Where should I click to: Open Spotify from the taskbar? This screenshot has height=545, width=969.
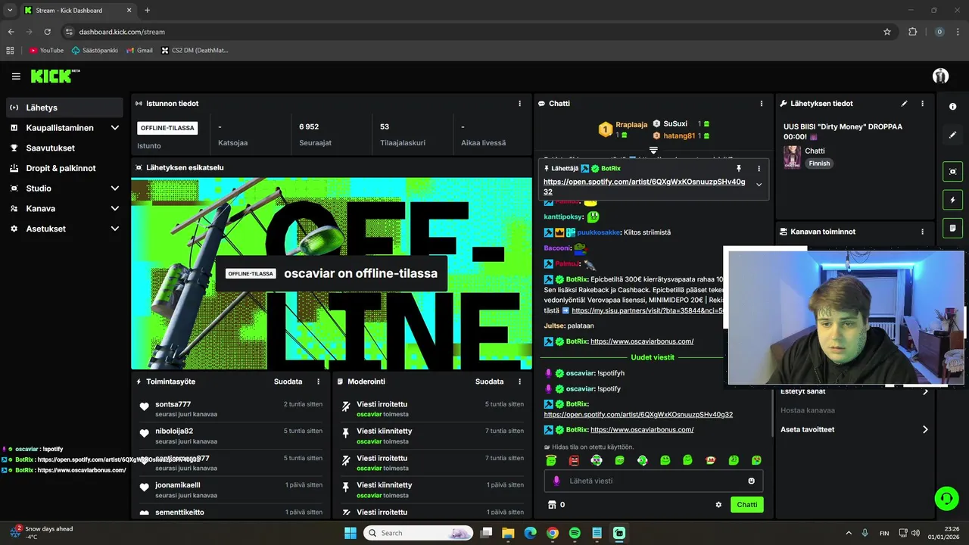pos(575,533)
